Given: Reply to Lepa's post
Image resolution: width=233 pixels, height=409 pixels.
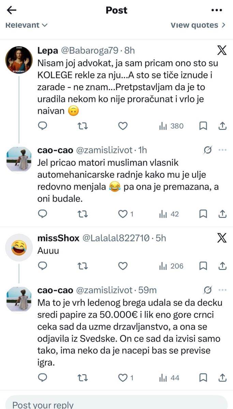Looking at the screenshot, I should point(42,126).
